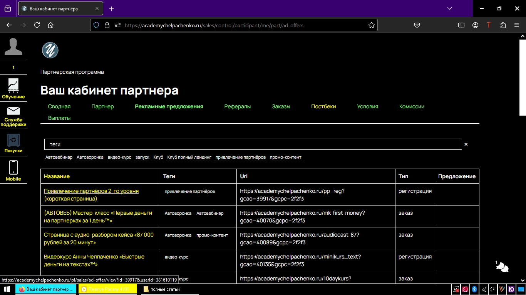Open Привлечение партнёров 2-го уровня offer
Screen dimensions: 526x295
[x=91, y=195]
